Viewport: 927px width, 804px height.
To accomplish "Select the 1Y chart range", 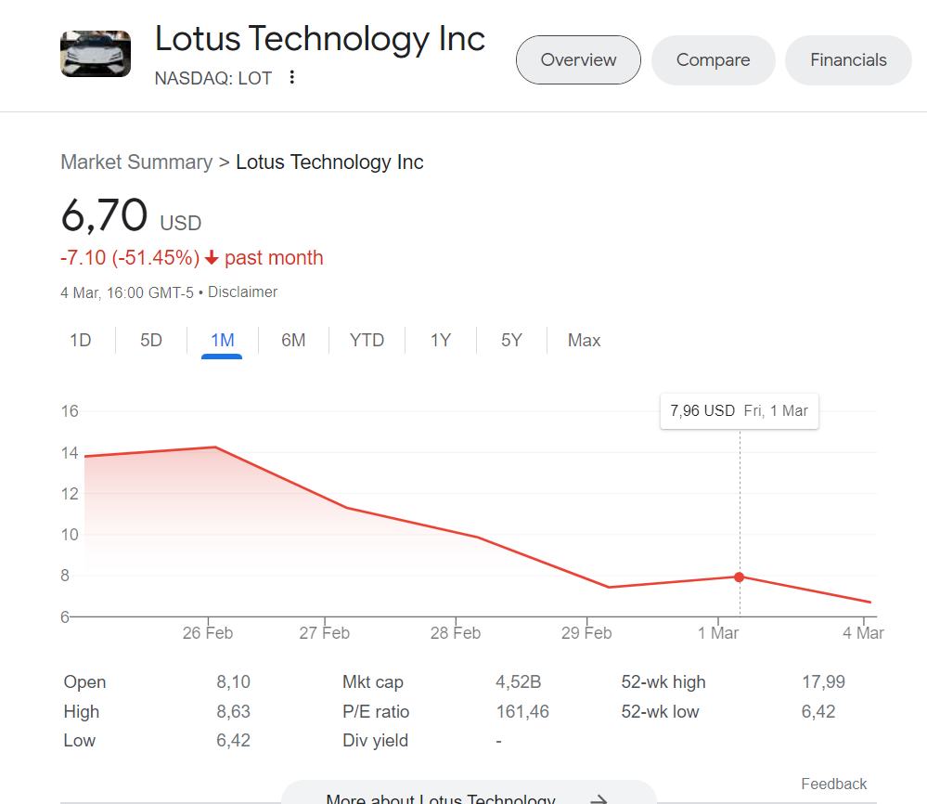I will click(441, 340).
